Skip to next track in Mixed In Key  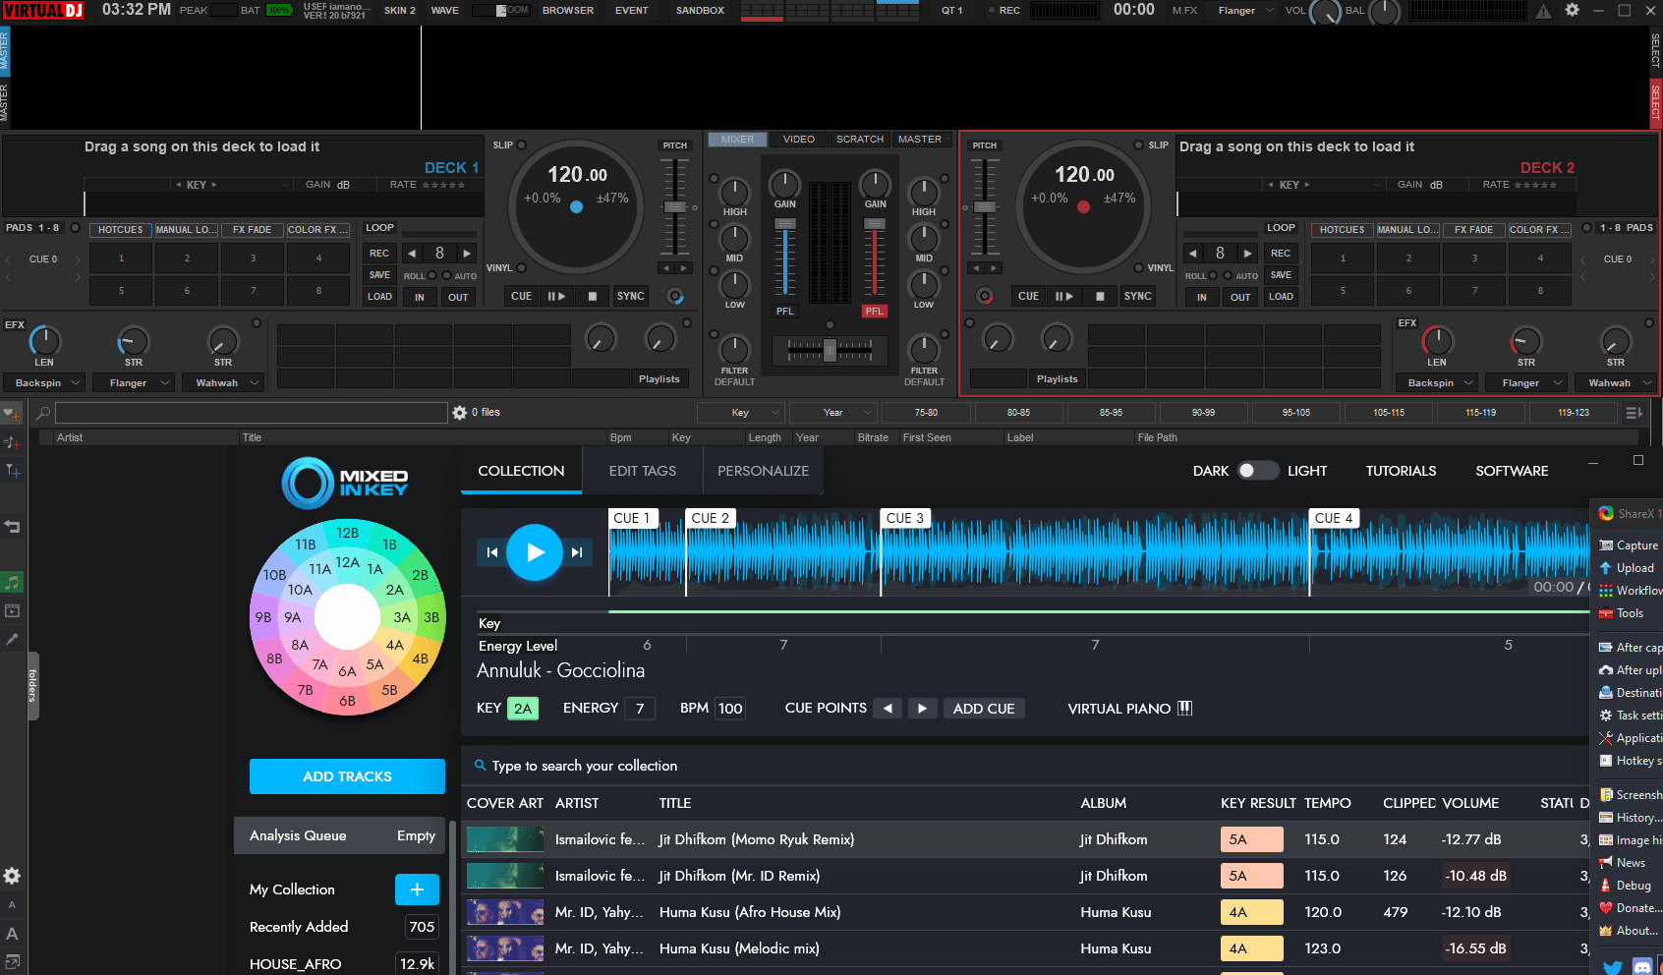click(577, 552)
